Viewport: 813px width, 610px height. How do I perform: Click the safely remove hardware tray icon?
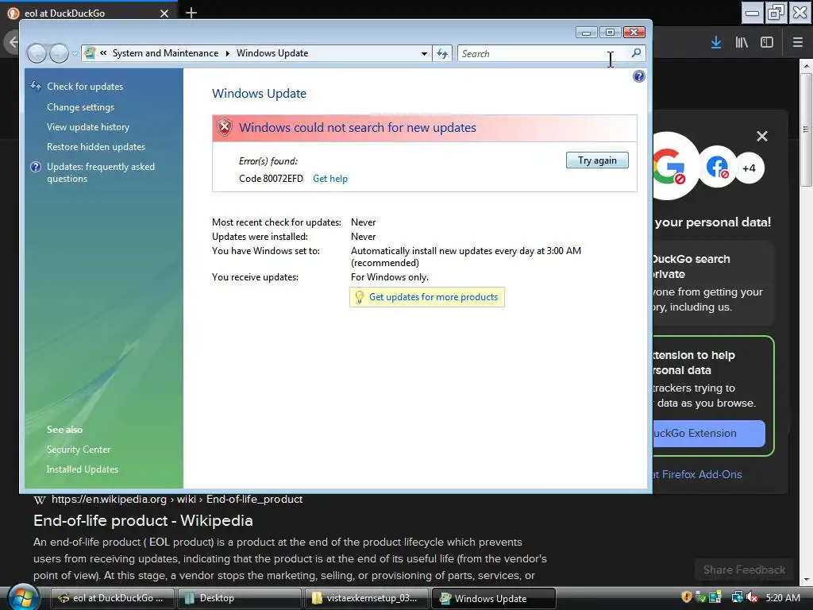coord(701,597)
